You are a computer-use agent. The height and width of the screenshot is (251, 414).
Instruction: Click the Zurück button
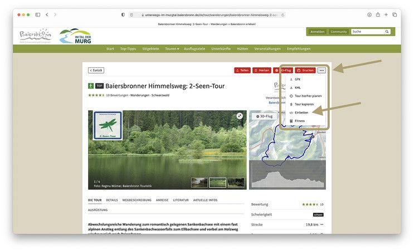96,70
